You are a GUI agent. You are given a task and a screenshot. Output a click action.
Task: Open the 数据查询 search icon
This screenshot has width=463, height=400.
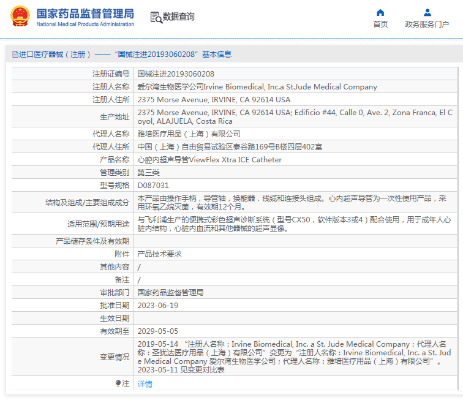(156, 17)
